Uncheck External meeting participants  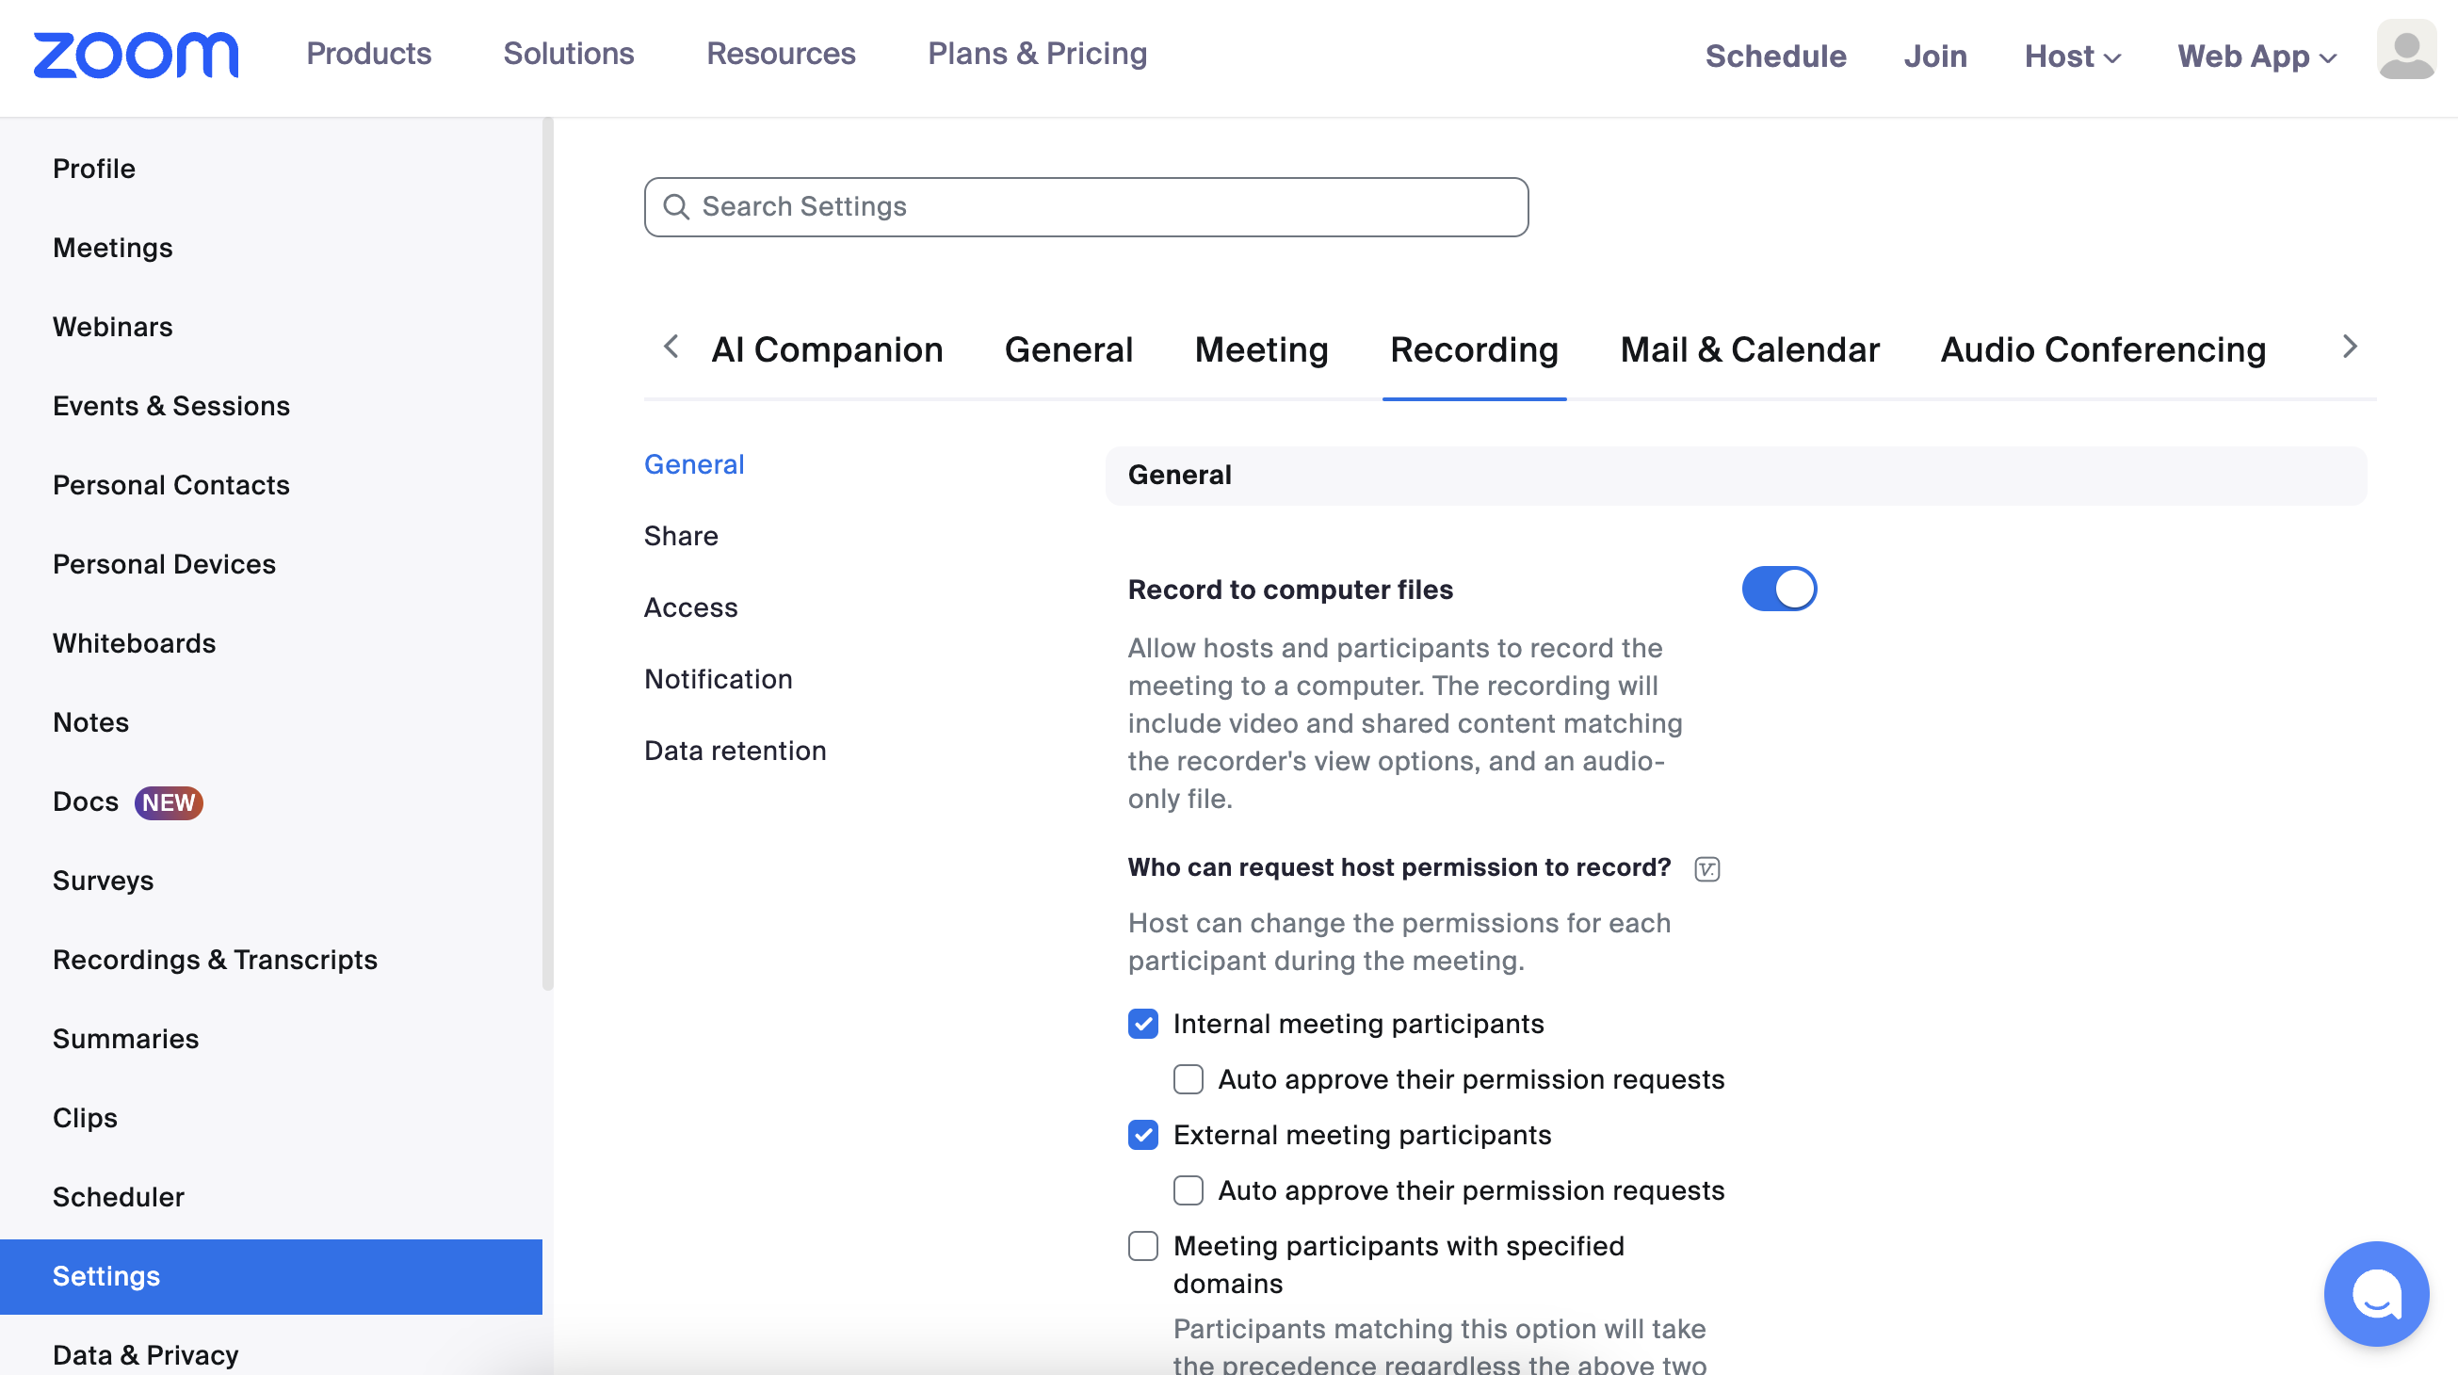tap(1143, 1135)
